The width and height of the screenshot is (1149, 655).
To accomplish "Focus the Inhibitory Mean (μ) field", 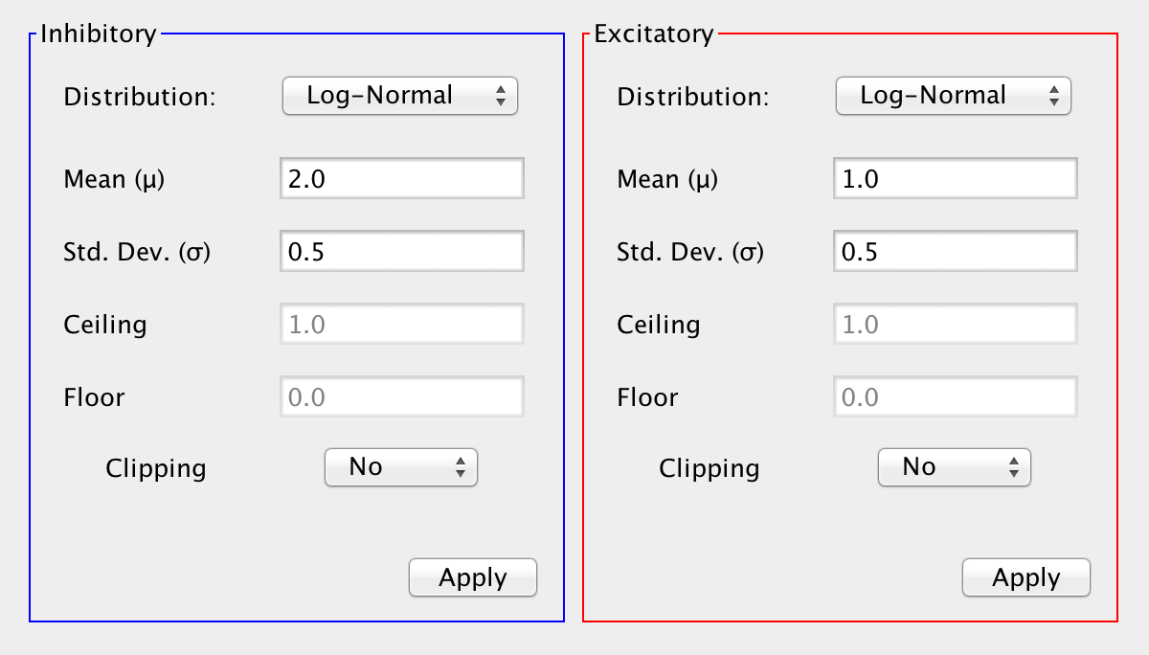I will (x=402, y=179).
